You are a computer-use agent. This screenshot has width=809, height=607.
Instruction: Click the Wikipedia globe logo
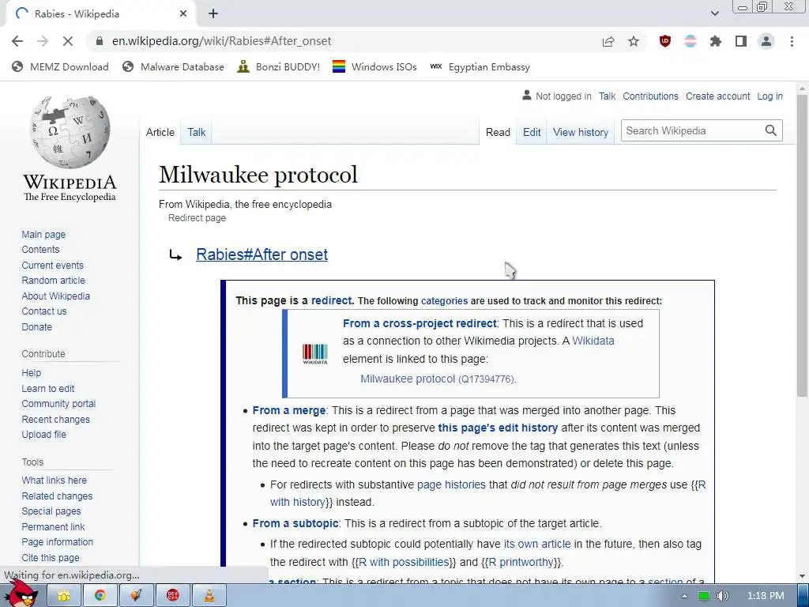pyautogui.click(x=70, y=132)
